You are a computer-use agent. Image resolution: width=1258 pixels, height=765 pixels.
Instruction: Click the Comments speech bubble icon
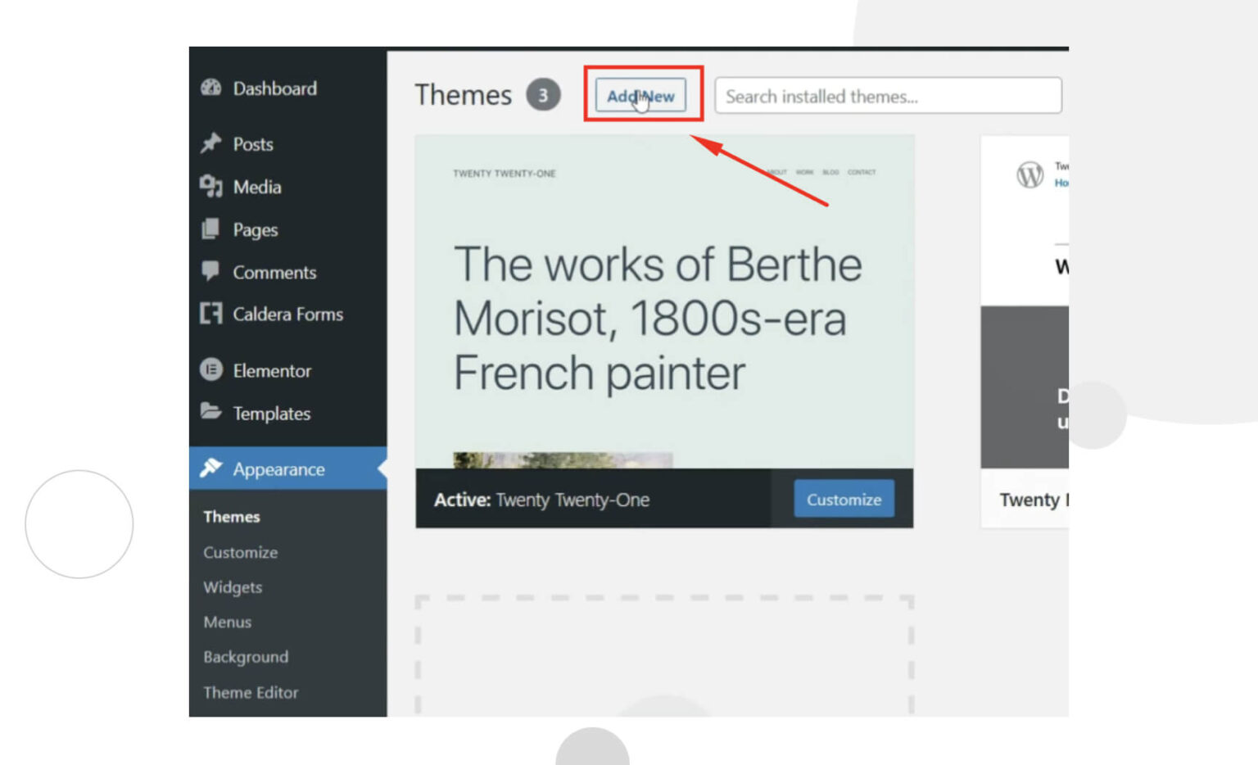point(211,272)
